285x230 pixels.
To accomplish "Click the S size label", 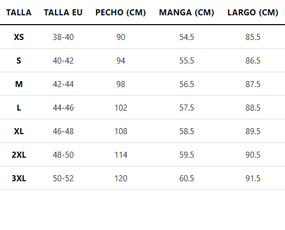I will click(x=19, y=61).
